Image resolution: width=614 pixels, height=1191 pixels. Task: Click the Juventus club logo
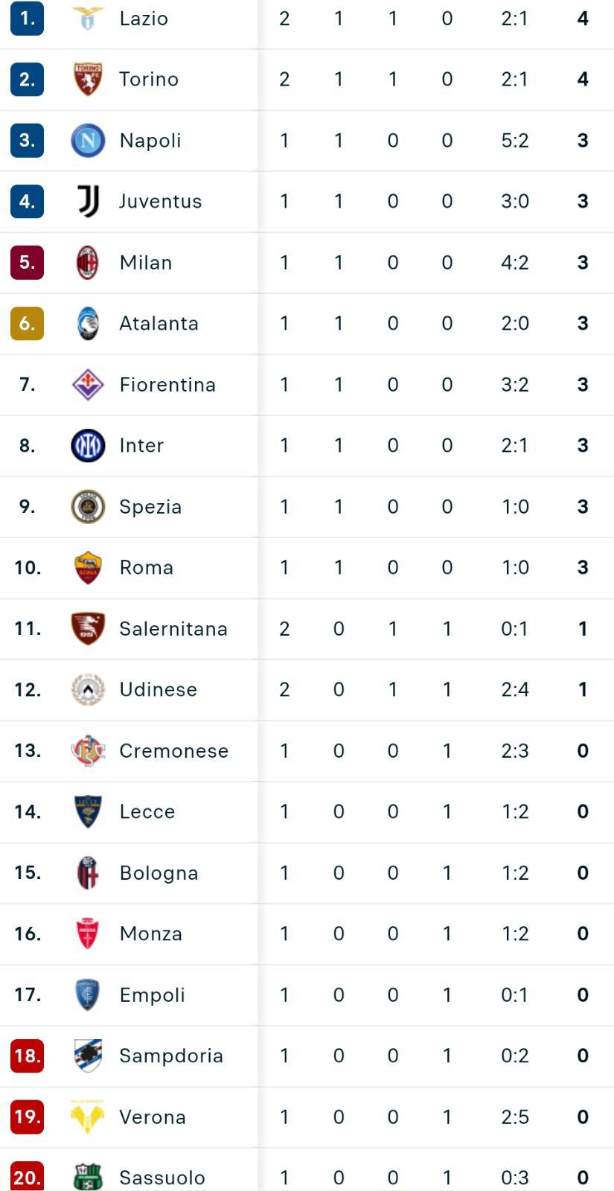tap(88, 201)
